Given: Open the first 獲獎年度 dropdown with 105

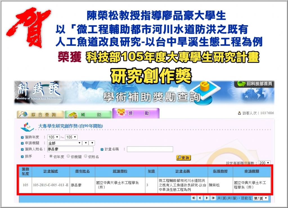Looking at the screenshot, I should pyautogui.click(x=53, y=137).
